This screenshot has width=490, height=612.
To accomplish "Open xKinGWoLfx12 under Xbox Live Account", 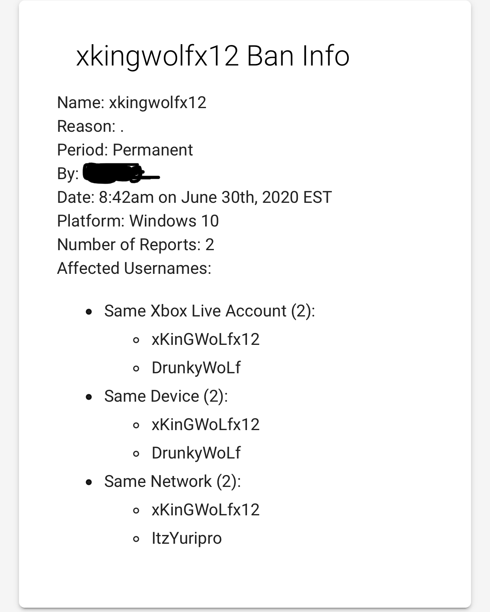I will 206,339.
